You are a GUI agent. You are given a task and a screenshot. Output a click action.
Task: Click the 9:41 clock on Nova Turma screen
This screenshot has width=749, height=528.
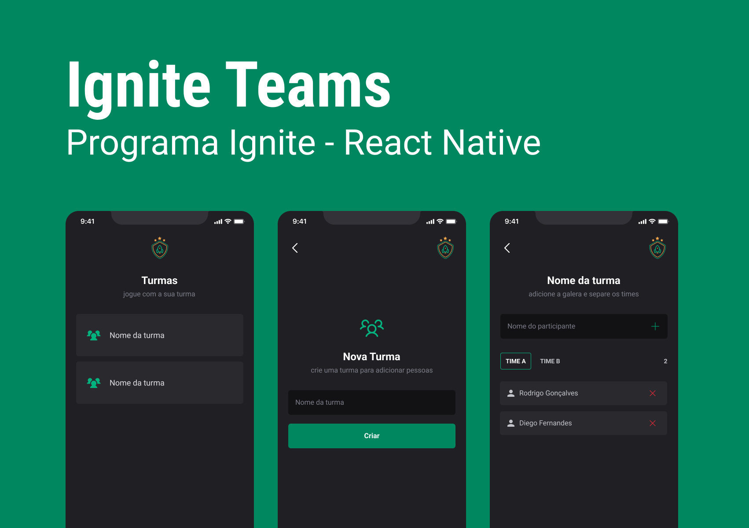300,222
